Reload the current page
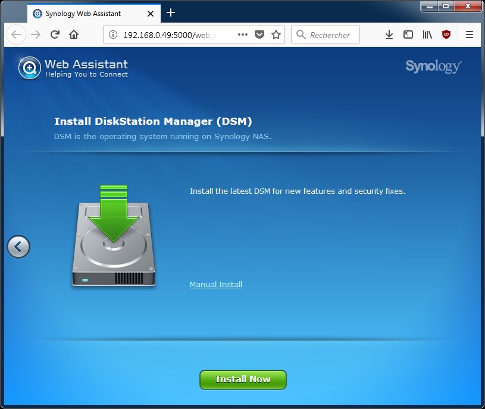The width and height of the screenshot is (485, 409). (55, 35)
